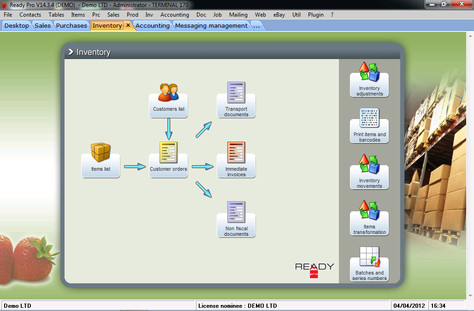474x311 pixels.
Task: Open the Doc menu
Action: point(201,14)
